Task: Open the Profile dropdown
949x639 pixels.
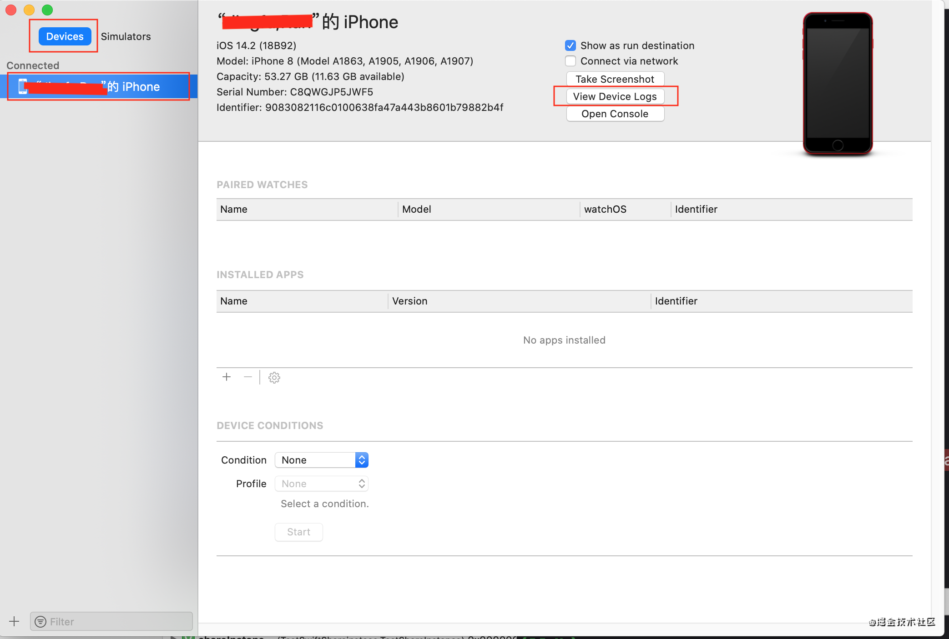Action: (x=321, y=484)
